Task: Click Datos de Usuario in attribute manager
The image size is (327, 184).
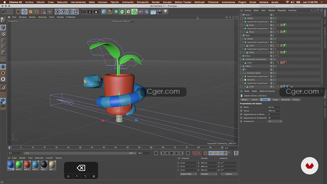Action: pyautogui.click(x=267, y=91)
